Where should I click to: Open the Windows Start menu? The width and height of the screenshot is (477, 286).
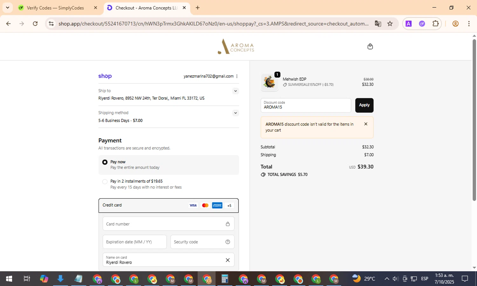click(x=9, y=279)
